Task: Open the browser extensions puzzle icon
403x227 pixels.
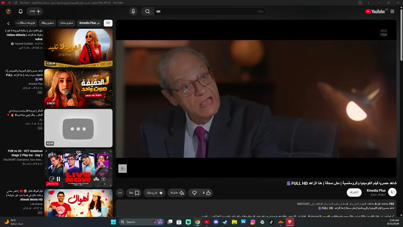Action: tap(360, 3)
